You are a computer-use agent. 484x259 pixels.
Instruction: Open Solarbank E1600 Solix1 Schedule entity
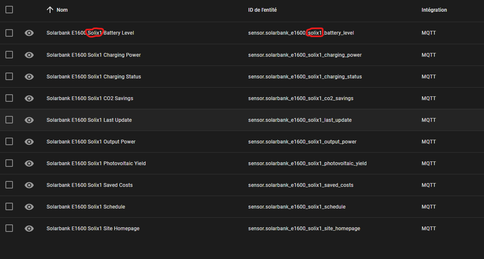point(86,207)
